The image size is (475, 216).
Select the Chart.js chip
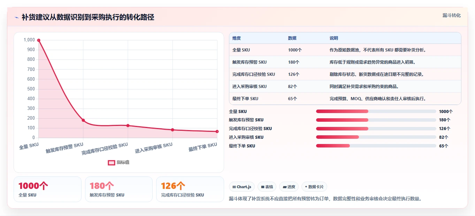pos(242,187)
